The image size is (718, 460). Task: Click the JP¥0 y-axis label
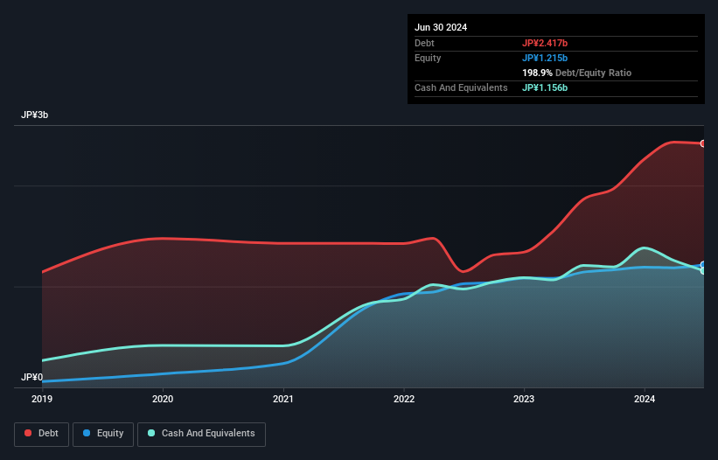coord(31,377)
